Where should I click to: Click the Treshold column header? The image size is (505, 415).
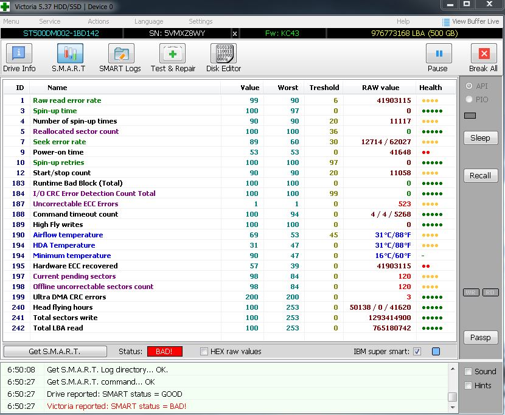click(324, 88)
